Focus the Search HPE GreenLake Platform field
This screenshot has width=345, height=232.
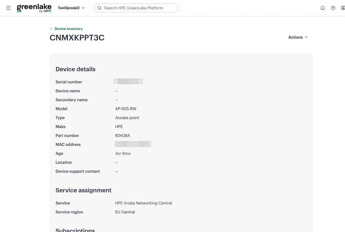[136, 8]
